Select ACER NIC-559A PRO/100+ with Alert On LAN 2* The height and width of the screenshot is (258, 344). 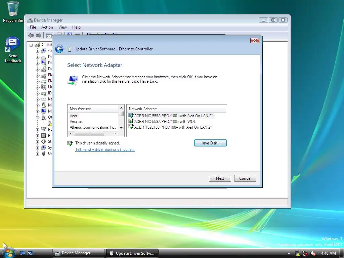pos(173,116)
